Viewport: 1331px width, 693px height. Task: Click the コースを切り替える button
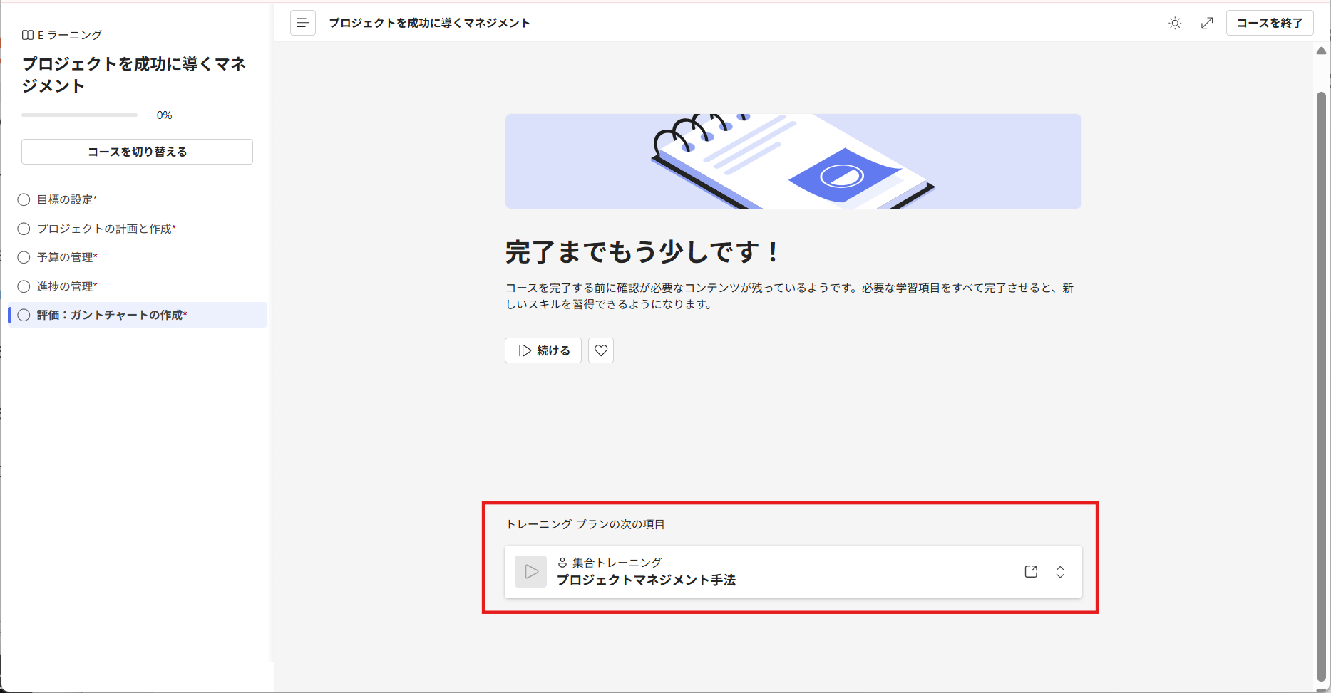(137, 152)
